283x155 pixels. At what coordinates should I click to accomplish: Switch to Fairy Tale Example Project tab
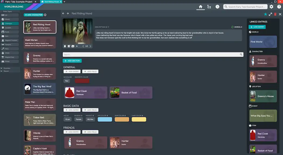[19, 2]
